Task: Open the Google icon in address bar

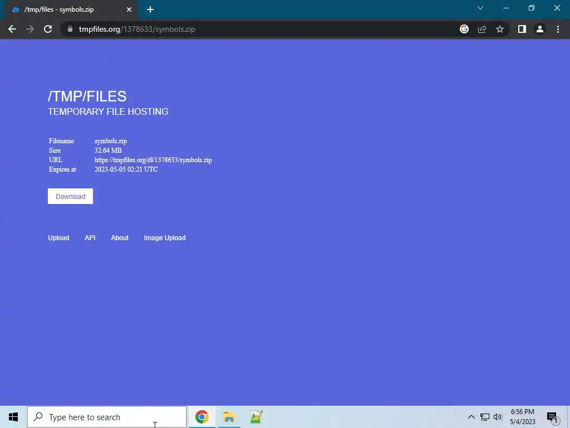Action: click(x=464, y=29)
